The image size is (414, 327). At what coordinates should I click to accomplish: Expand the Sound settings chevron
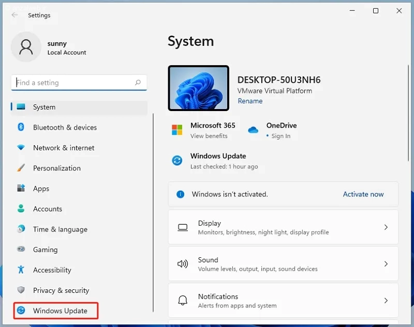coord(386,264)
